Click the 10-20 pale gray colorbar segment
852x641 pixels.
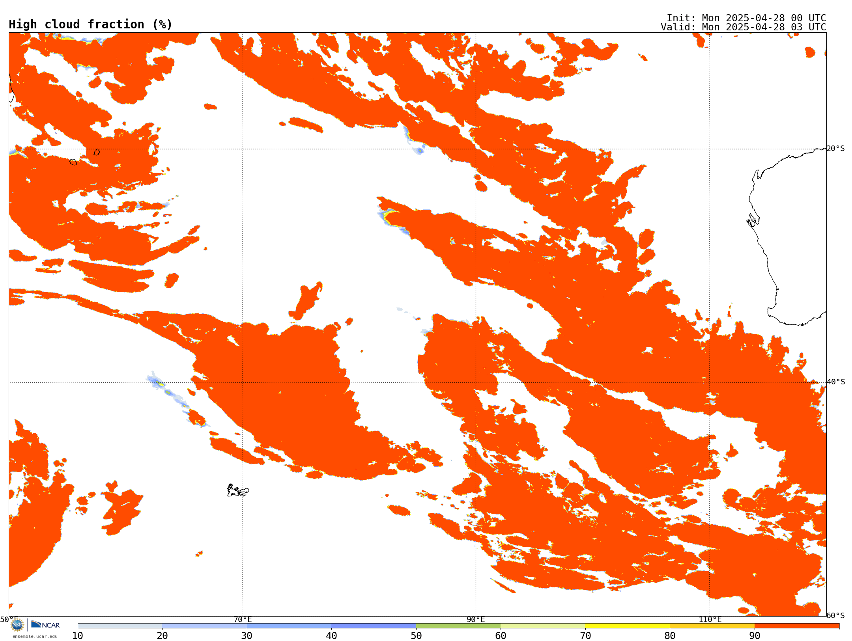[120, 626]
